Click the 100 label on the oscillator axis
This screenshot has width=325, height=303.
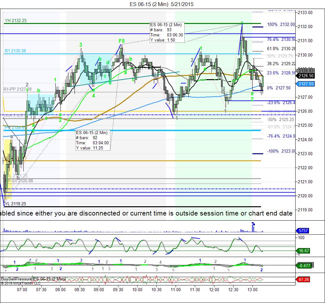pyautogui.click(x=301, y=238)
